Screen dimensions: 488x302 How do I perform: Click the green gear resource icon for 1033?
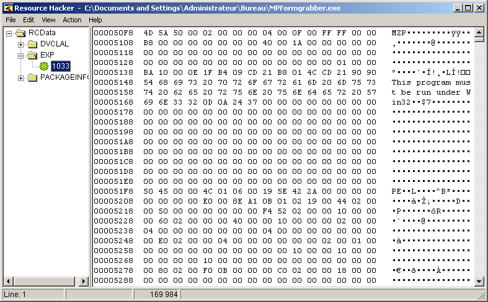pyautogui.click(x=44, y=66)
